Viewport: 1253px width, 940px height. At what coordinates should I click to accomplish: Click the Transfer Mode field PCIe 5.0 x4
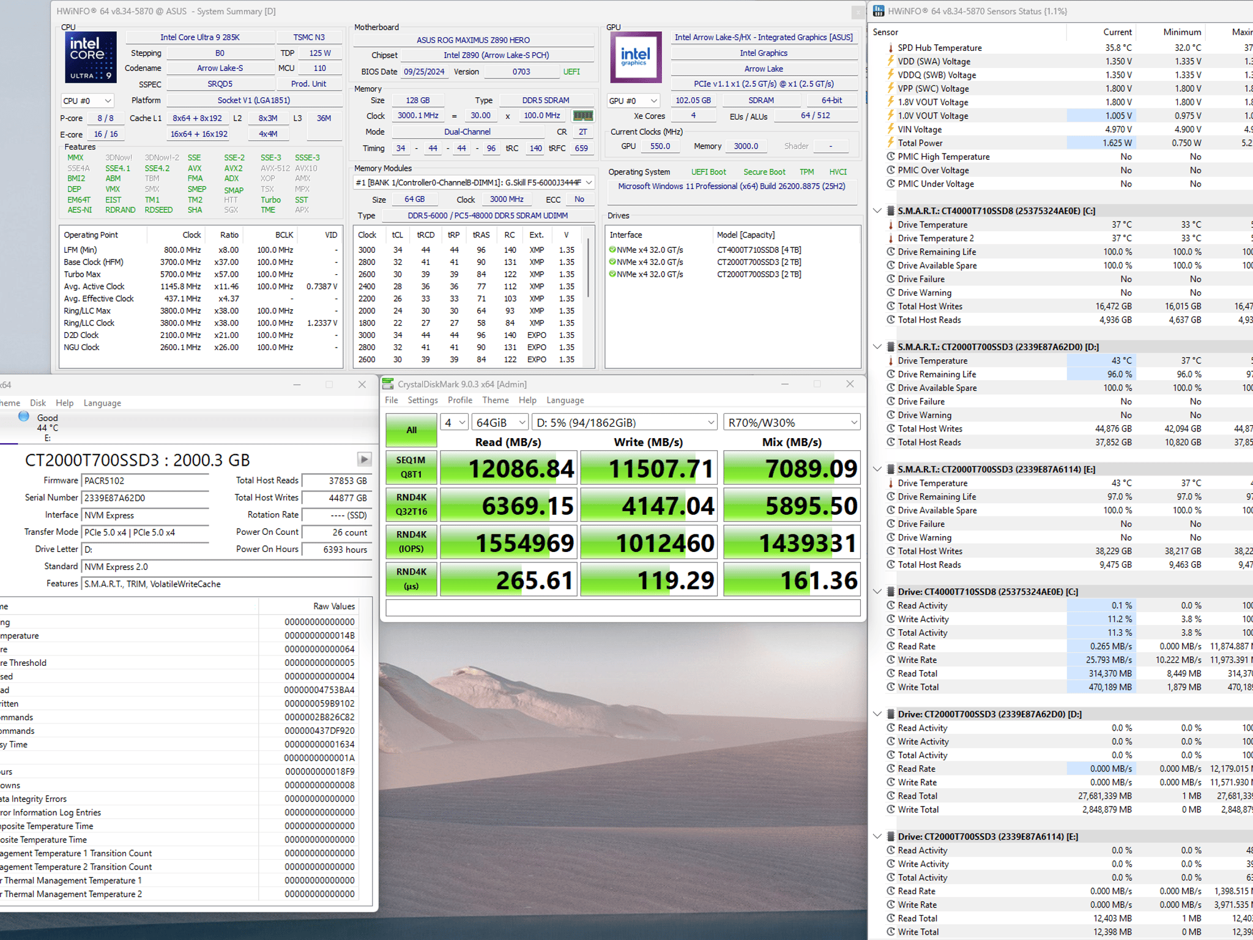(x=145, y=532)
